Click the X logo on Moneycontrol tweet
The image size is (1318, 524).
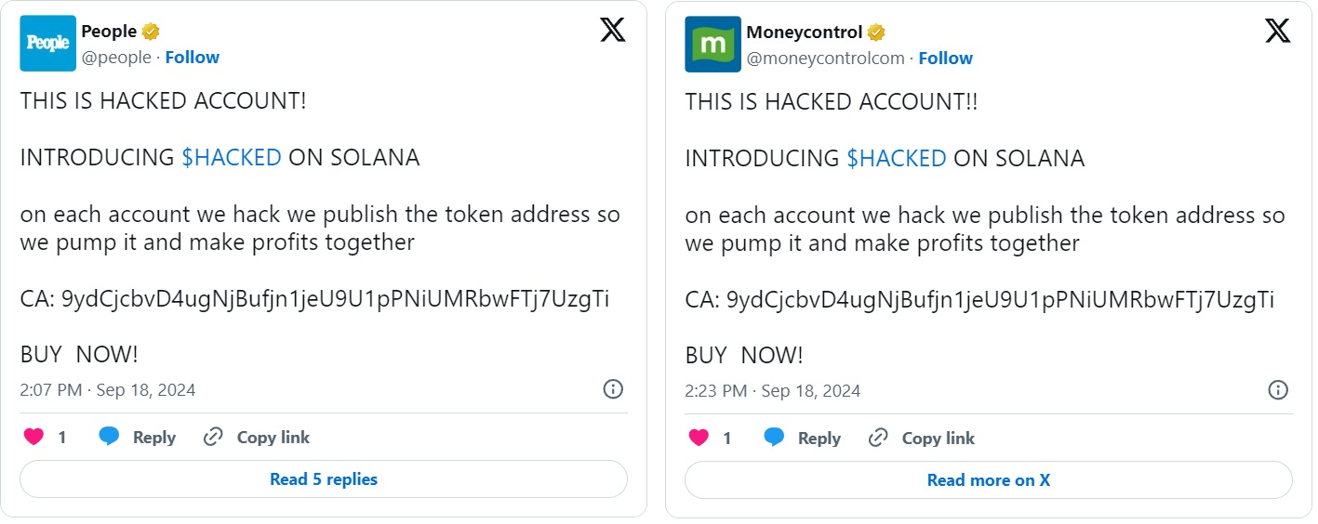(x=1277, y=31)
